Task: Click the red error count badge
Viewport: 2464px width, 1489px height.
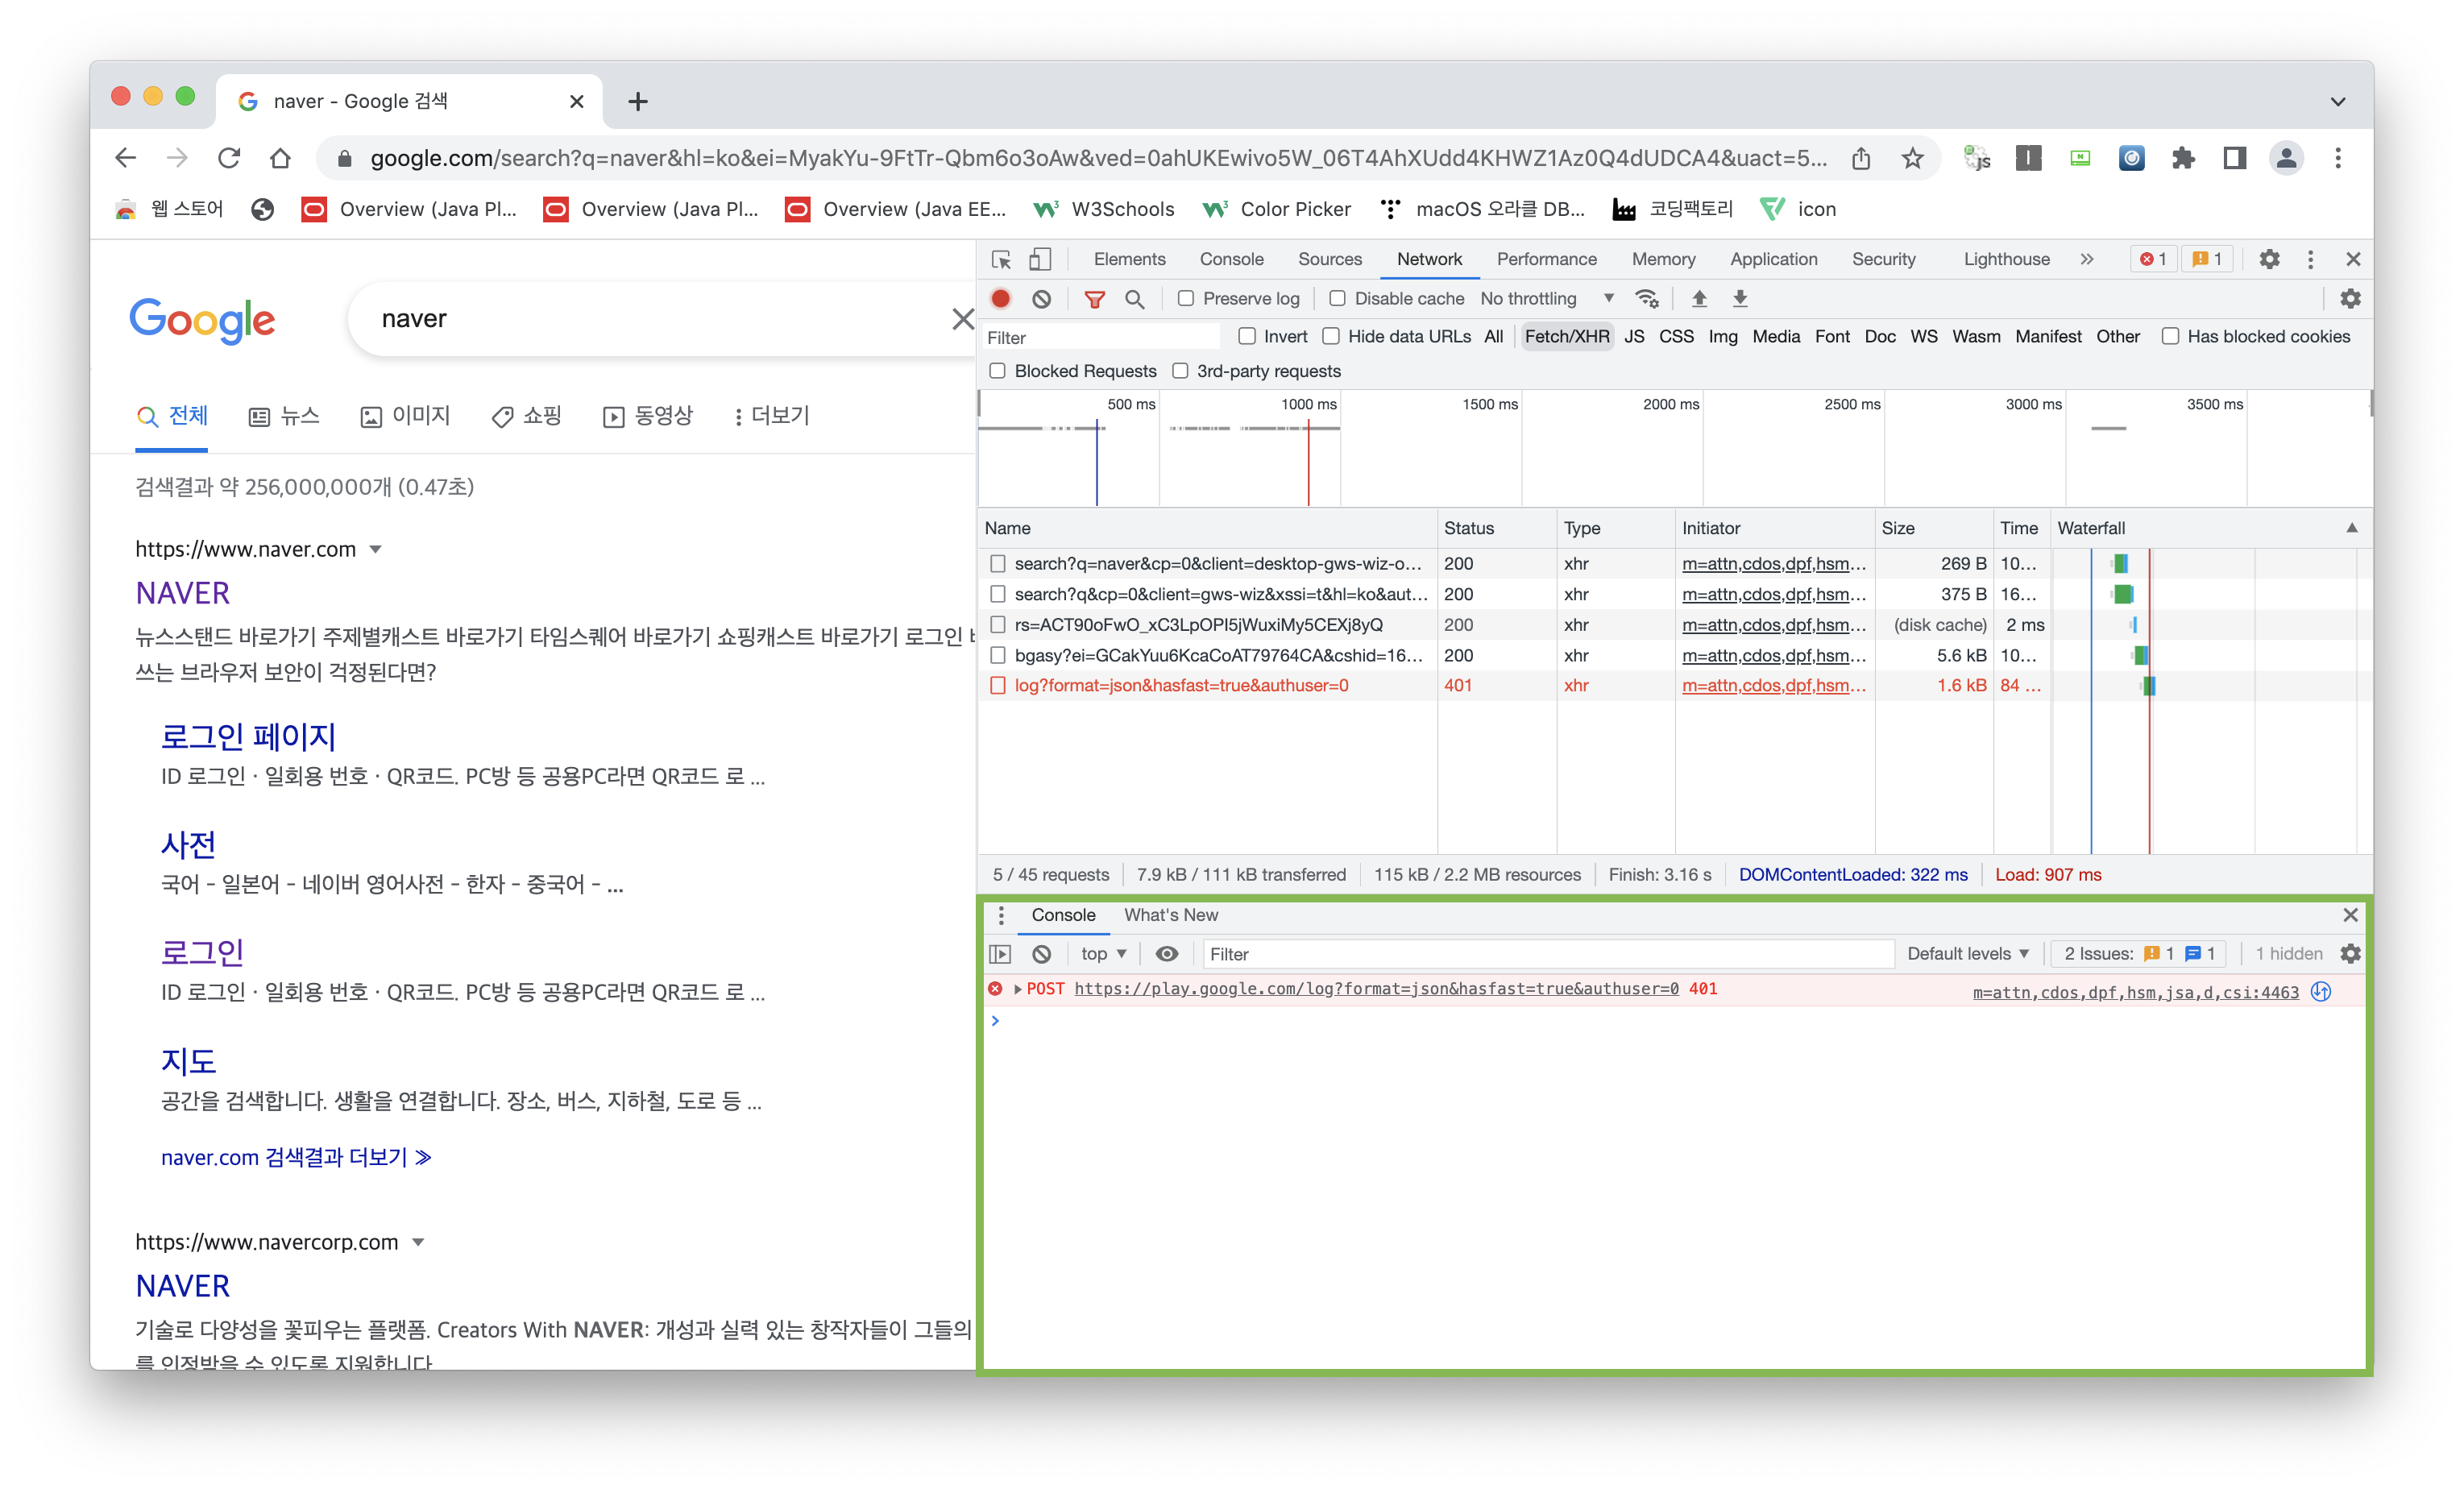Action: [x=2152, y=259]
